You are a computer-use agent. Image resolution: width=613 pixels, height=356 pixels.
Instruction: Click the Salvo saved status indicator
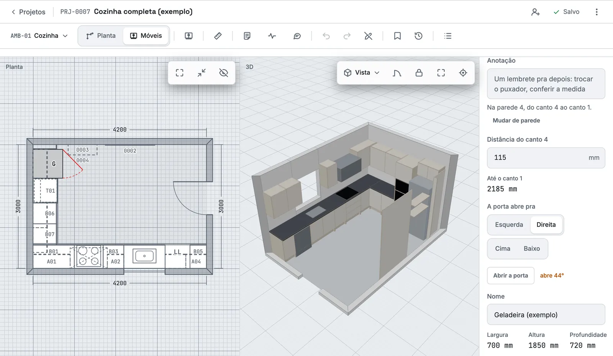(x=566, y=12)
